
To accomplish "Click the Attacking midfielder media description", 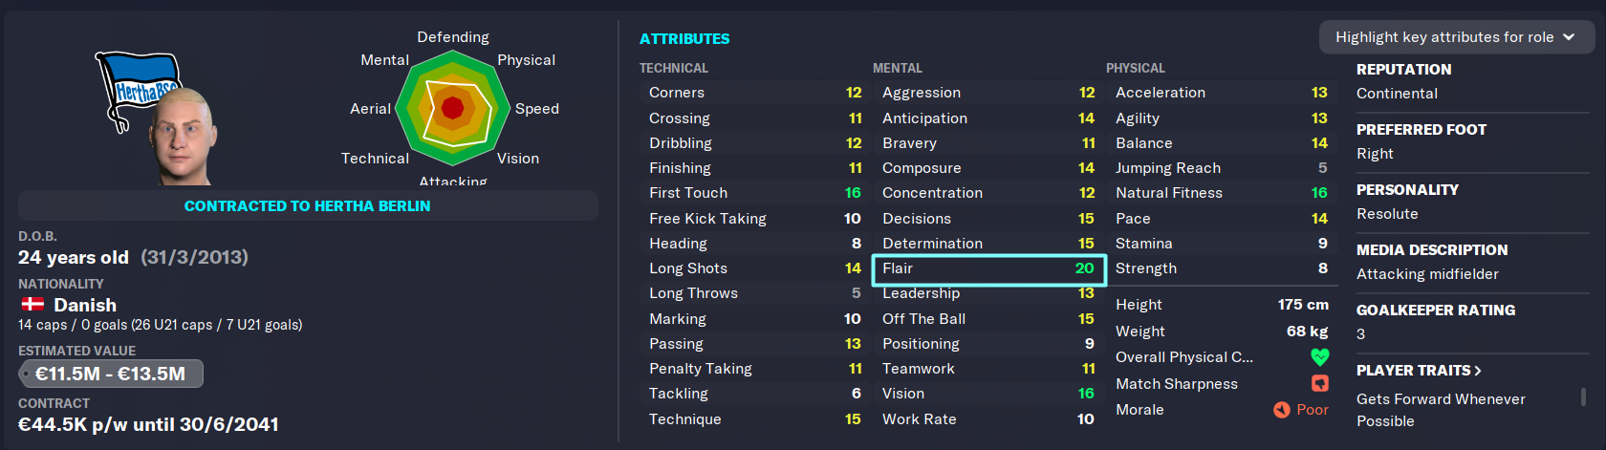I will point(1427,274).
